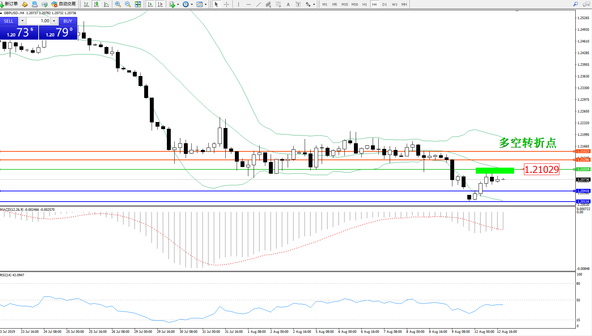Expand the periodicity clock dropdown

click(192, 5)
